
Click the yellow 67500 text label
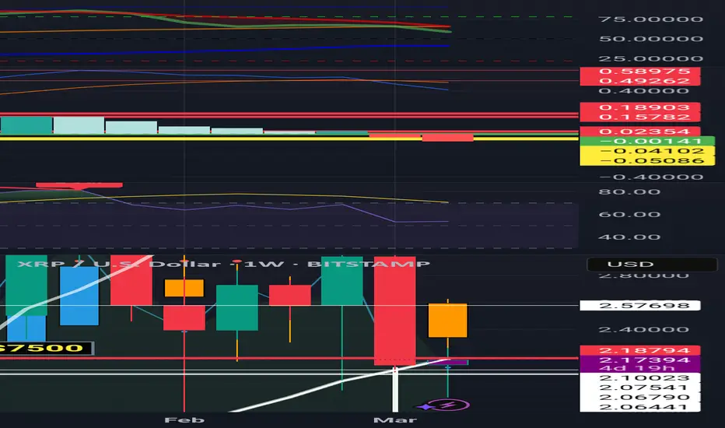coord(46,348)
